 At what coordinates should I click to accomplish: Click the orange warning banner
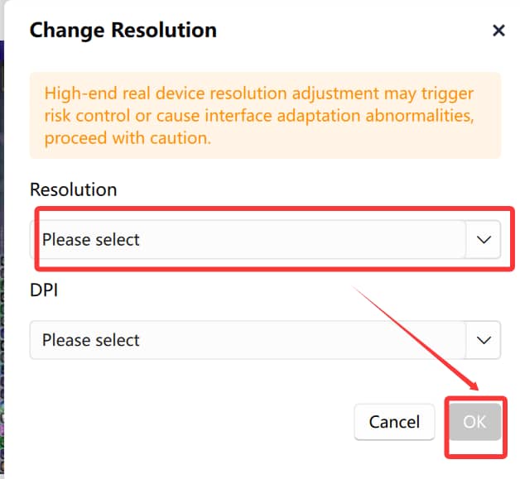tap(265, 115)
